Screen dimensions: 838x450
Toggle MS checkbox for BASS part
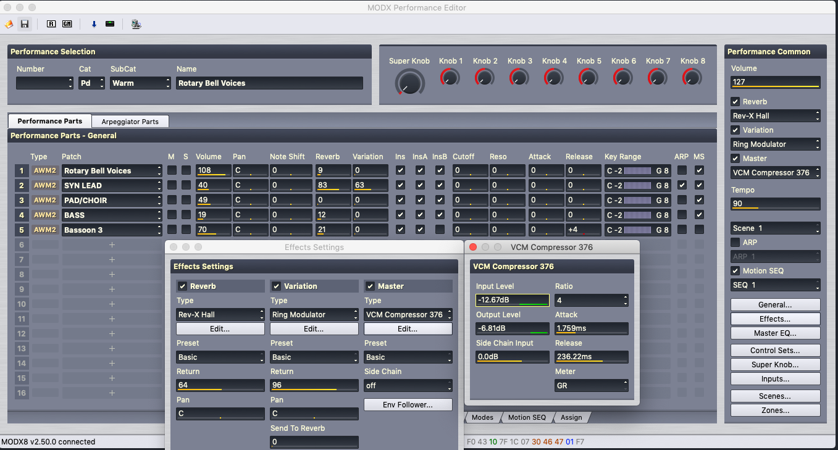(x=699, y=215)
